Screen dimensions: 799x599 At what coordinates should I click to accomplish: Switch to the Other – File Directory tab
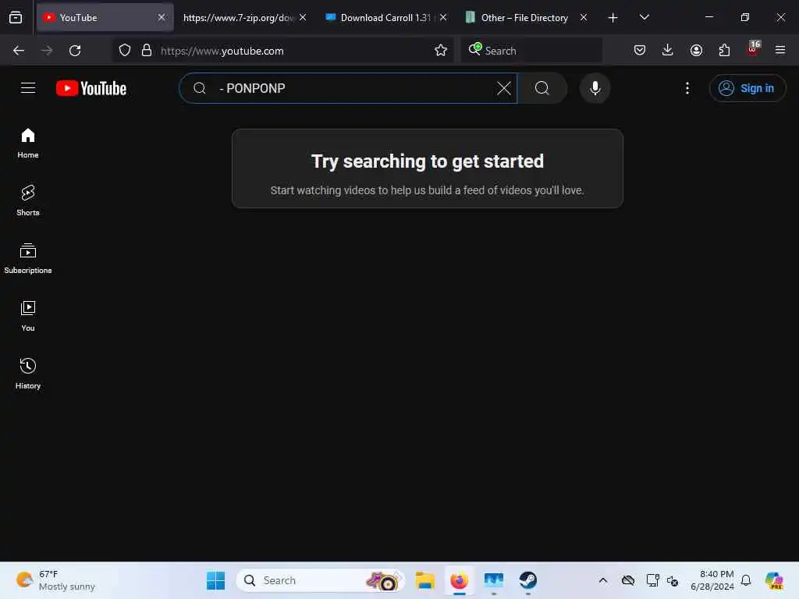[x=524, y=18]
